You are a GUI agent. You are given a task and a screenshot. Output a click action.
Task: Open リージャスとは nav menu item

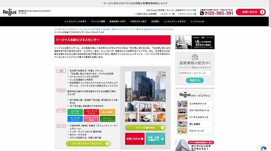point(197,22)
